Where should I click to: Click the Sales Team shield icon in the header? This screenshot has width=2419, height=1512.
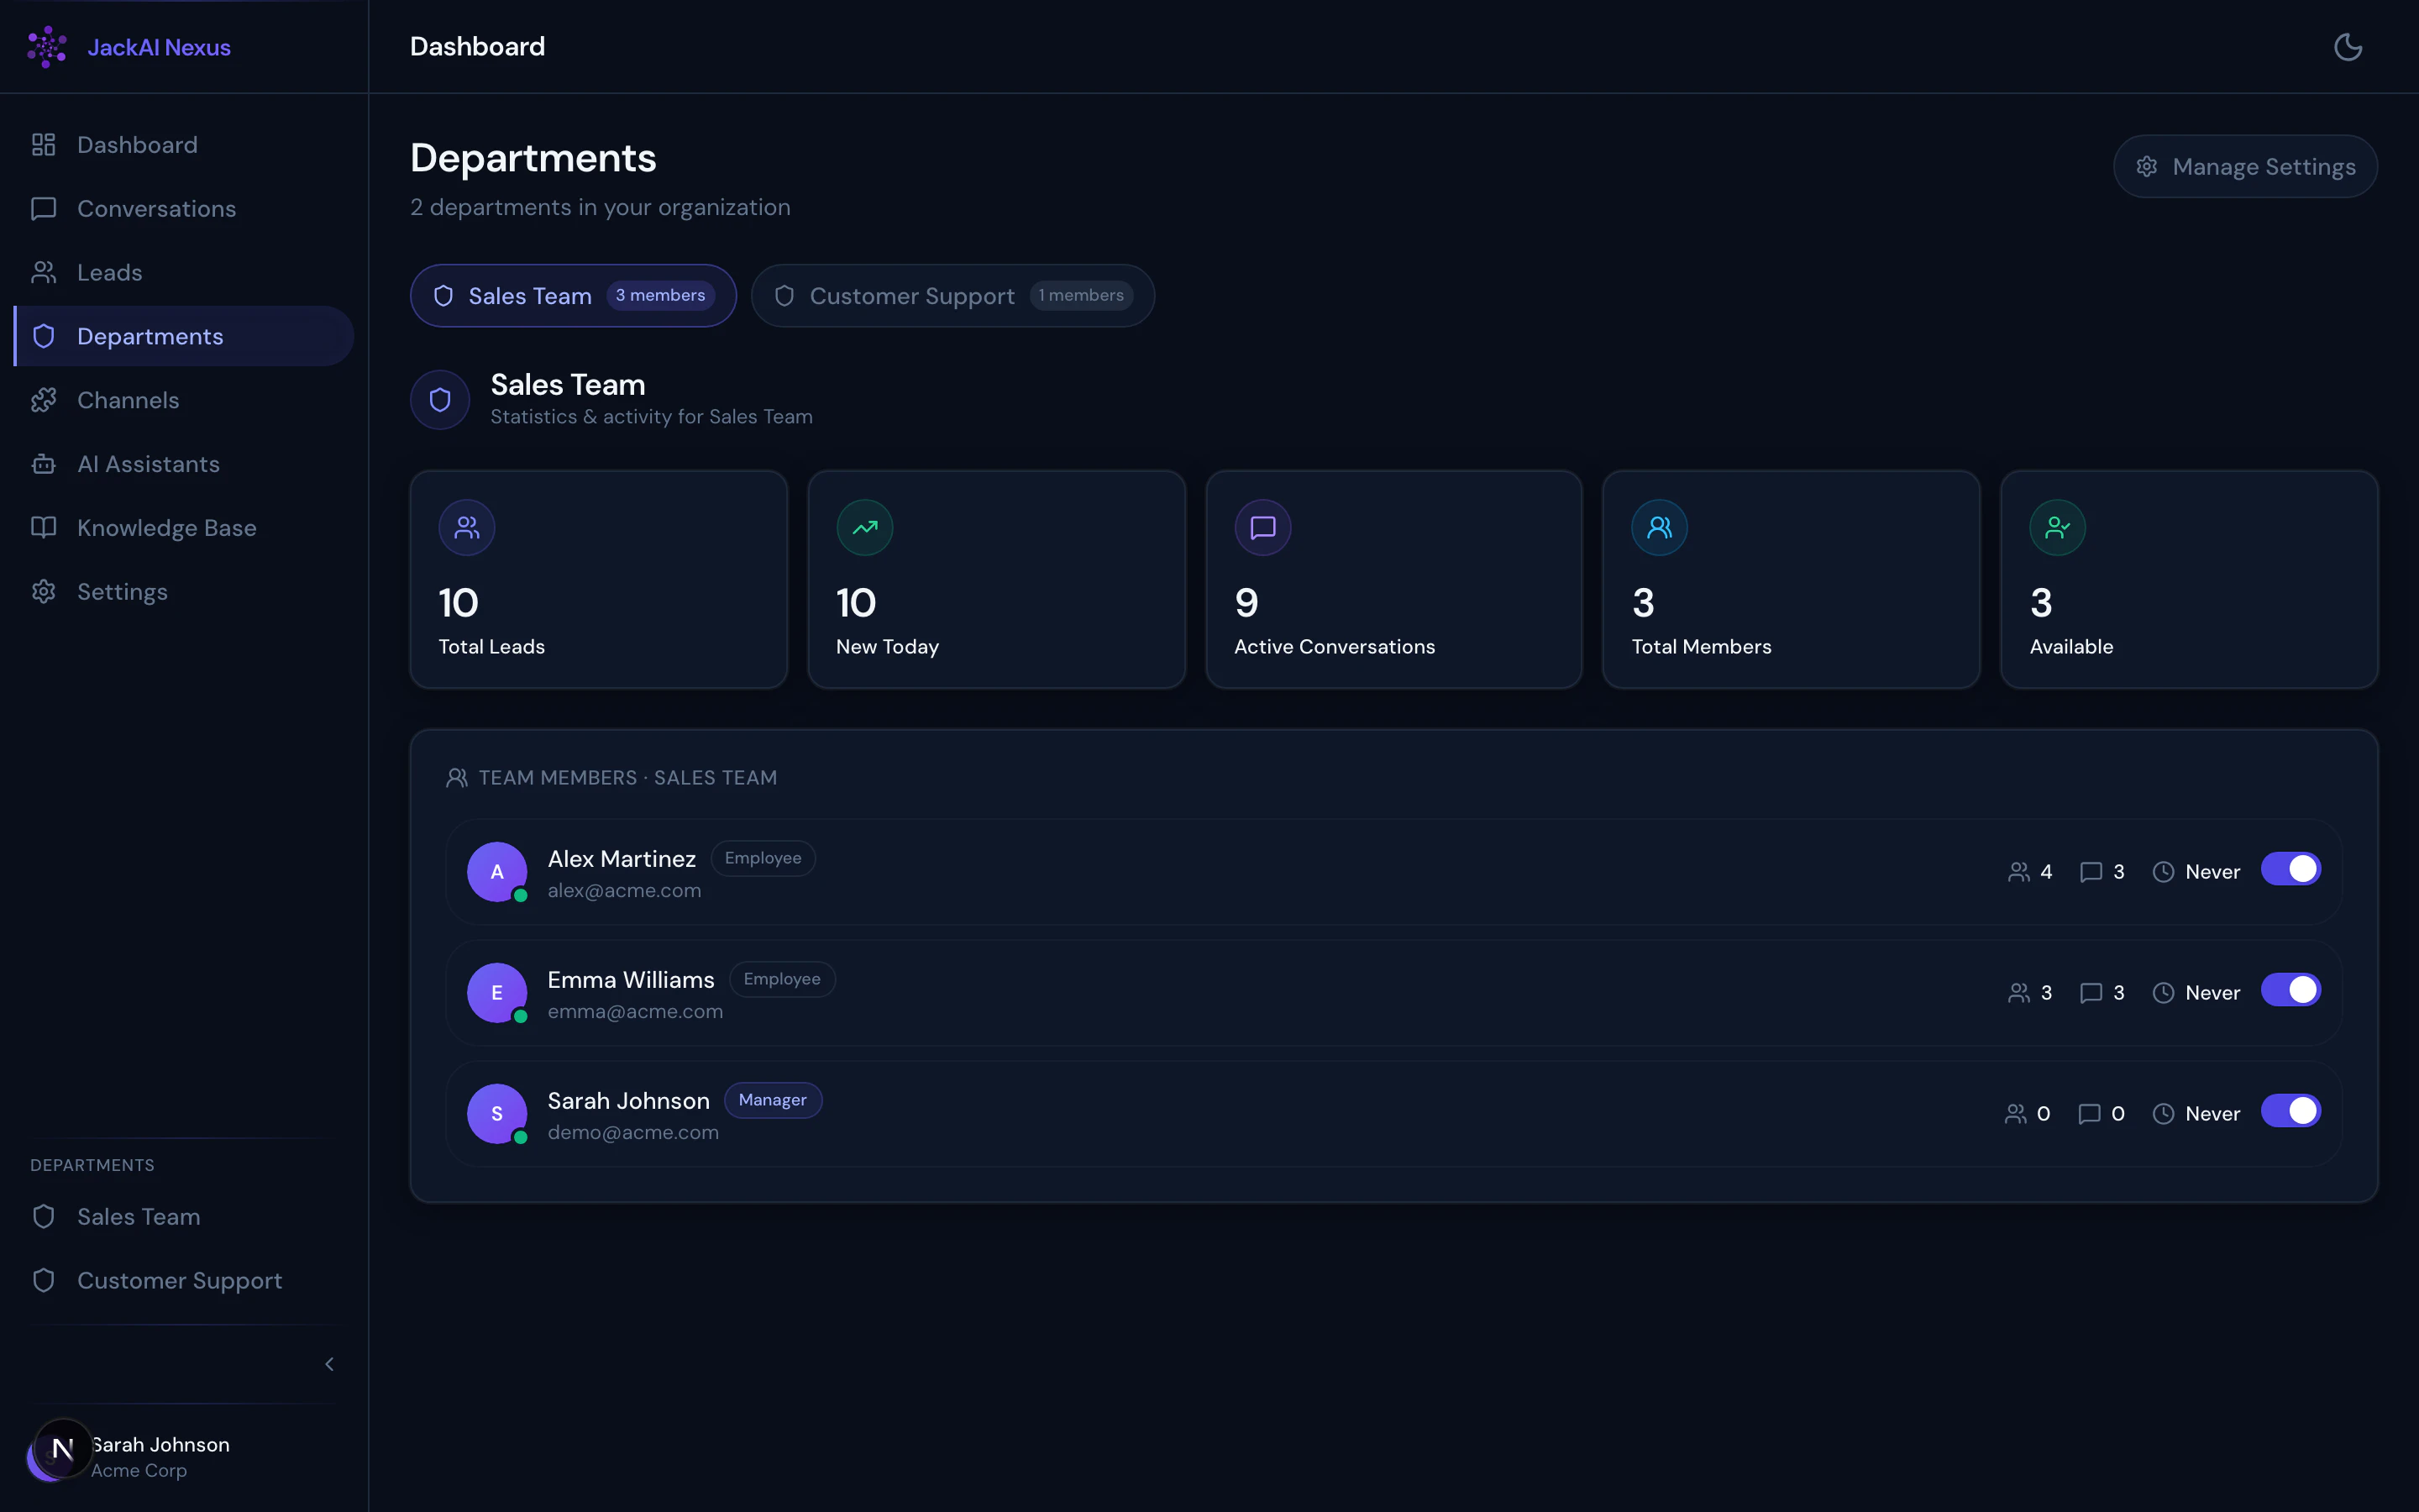point(440,400)
